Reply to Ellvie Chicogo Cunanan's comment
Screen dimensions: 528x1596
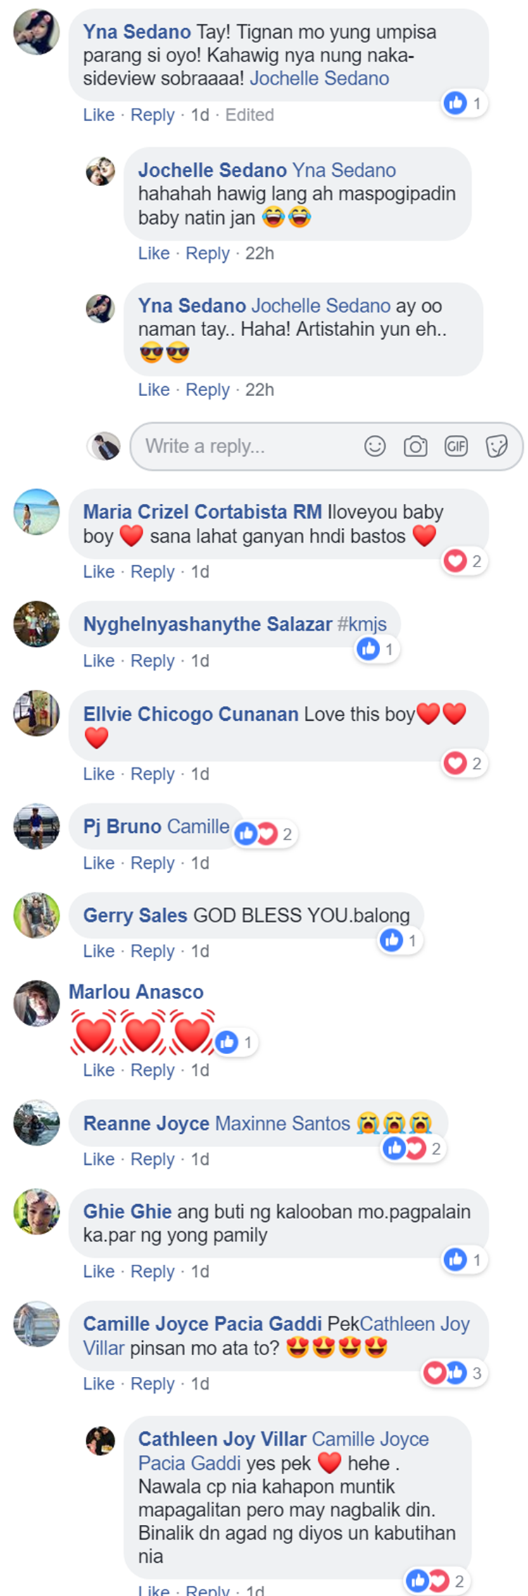pyautogui.click(x=152, y=774)
